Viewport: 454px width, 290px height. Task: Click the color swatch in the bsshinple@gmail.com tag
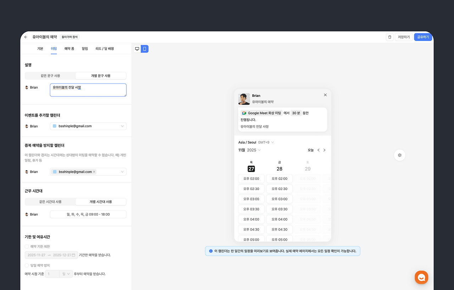[x=55, y=172]
